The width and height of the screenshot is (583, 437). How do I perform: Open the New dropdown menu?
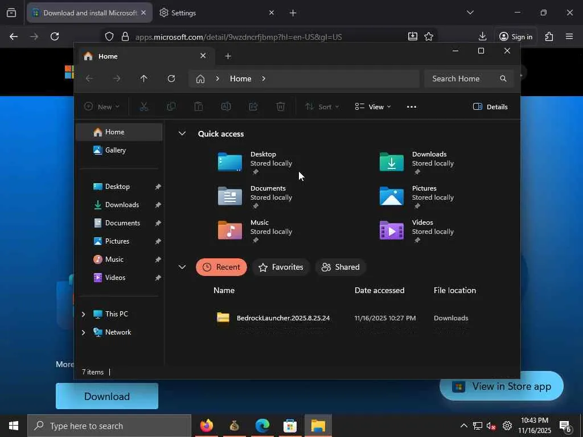[101, 106]
